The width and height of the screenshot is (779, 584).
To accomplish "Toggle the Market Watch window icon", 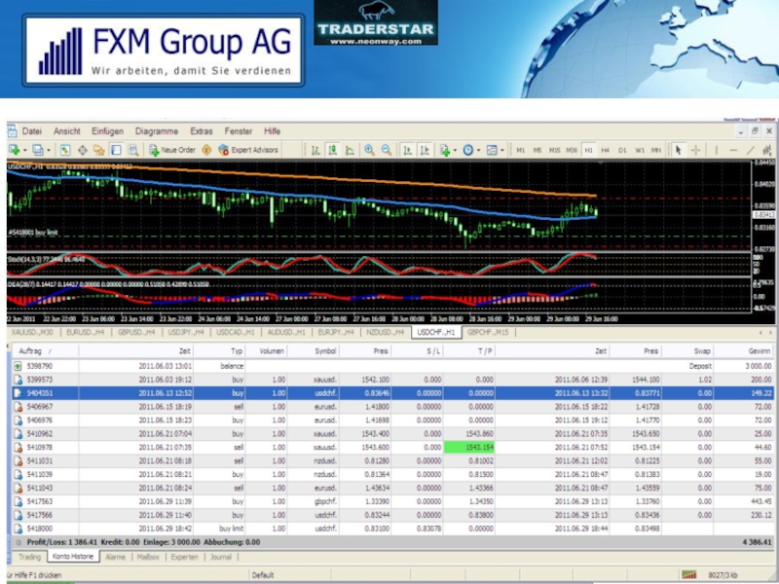I will (65, 150).
